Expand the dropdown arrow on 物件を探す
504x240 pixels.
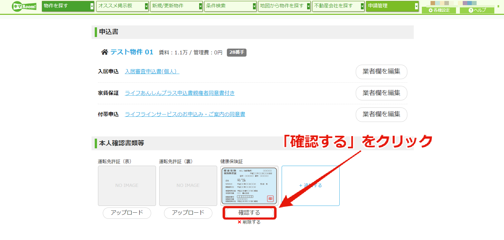(92, 6)
